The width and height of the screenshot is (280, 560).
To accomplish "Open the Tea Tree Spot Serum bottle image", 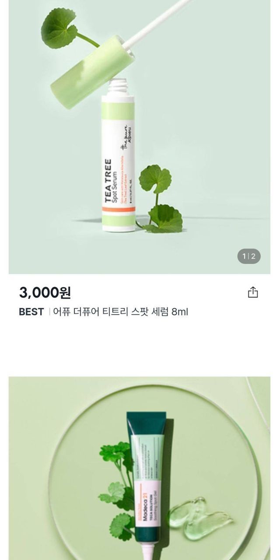I will point(119,166).
